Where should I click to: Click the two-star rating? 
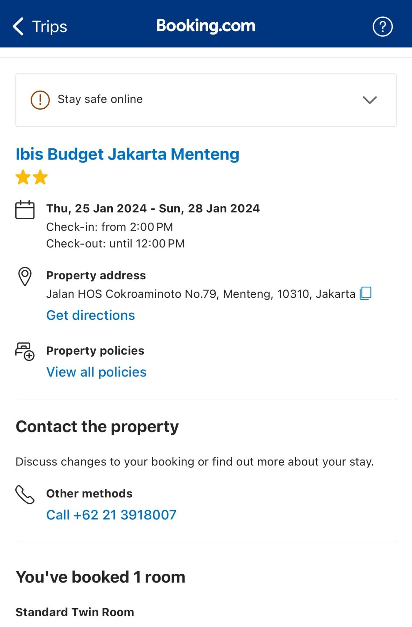(x=32, y=177)
